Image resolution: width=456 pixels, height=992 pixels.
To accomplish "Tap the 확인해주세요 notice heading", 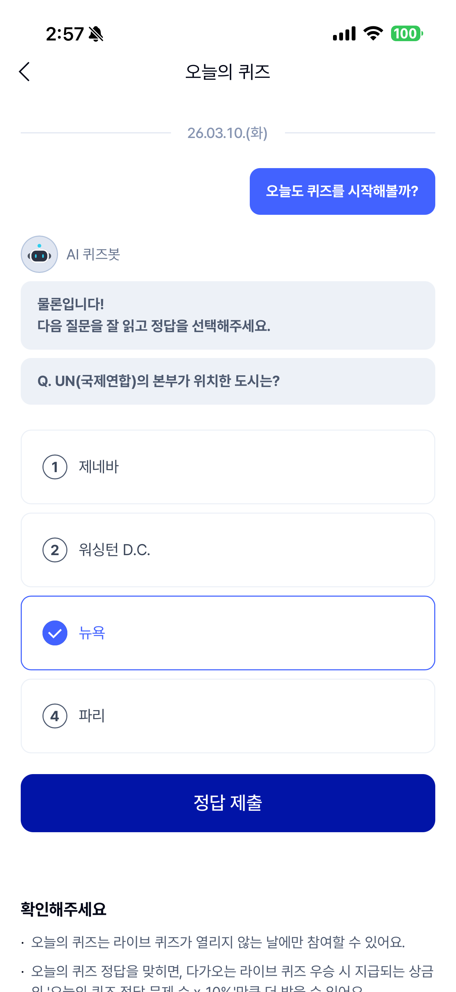I will pos(64,909).
